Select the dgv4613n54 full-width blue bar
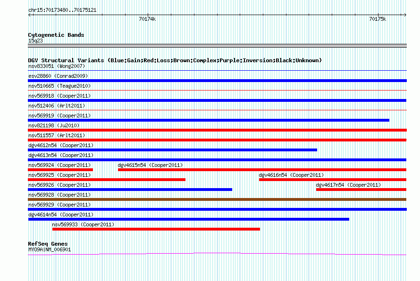The image size is (420, 281). pyautogui.click(x=217, y=160)
